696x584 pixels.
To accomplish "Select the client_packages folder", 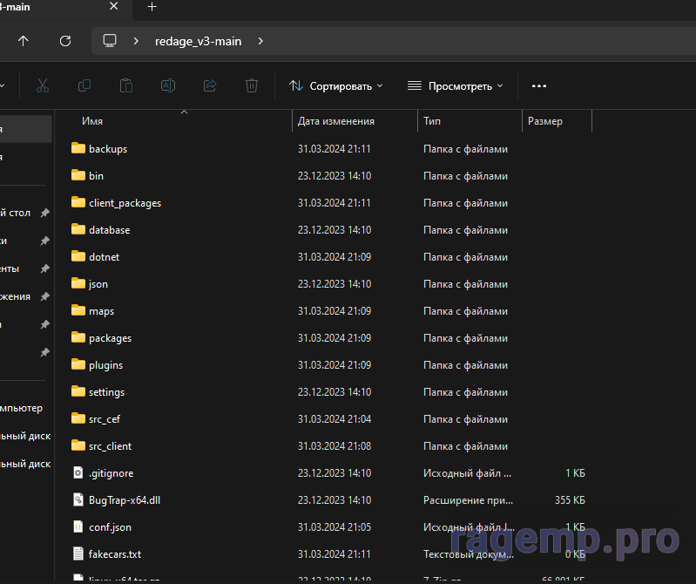I will [125, 203].
